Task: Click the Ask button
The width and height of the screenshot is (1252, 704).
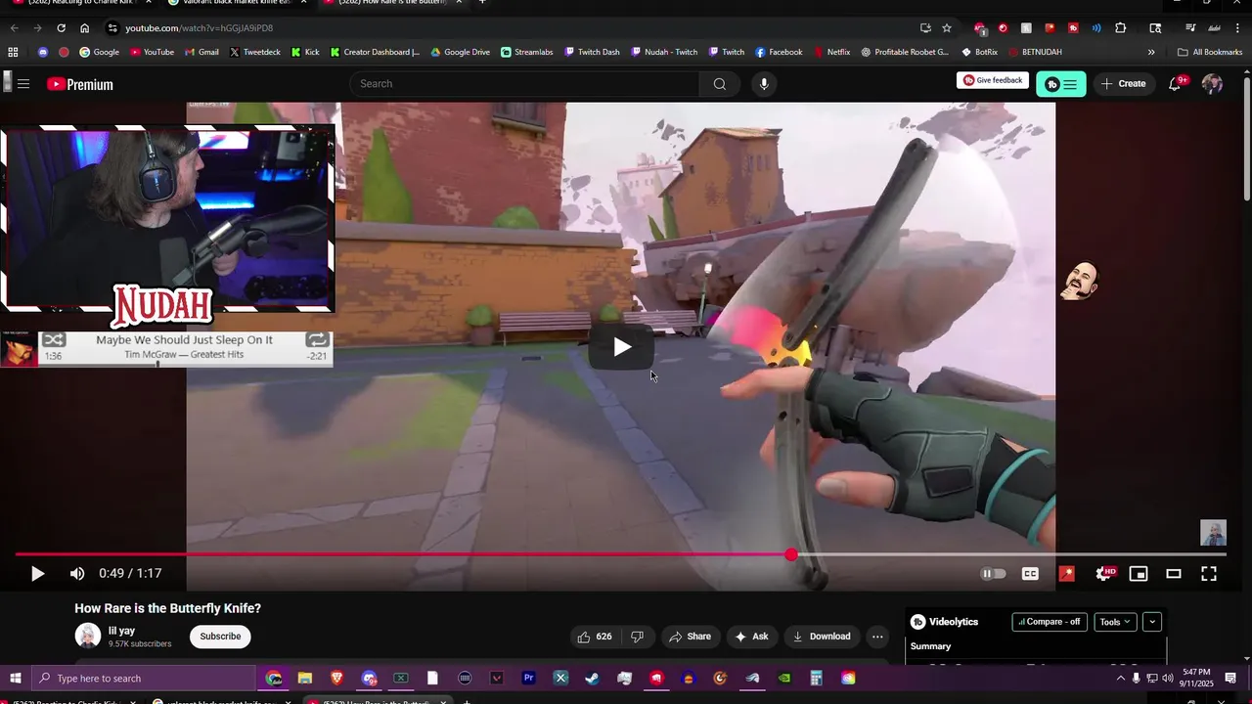Action: (x=751, y=637)
